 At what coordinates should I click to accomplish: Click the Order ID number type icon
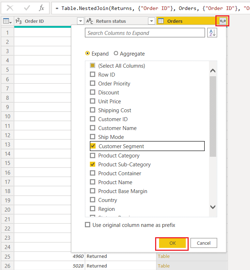[x=19, y=21]
